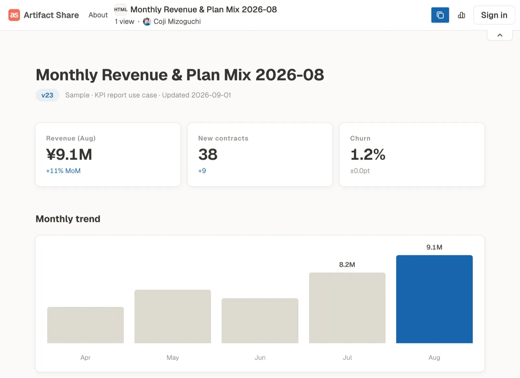Click the Sample · KPI report subtitle text
The height and width of the screenshot is (378, 520).
tap(148, 95)
